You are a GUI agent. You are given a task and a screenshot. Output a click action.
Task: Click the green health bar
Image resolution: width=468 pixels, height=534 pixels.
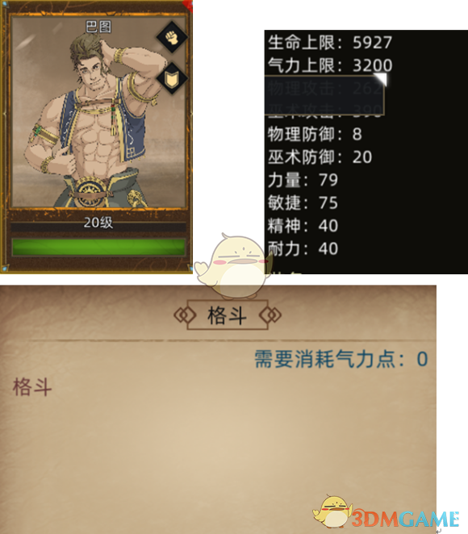(x=98, y=247)
